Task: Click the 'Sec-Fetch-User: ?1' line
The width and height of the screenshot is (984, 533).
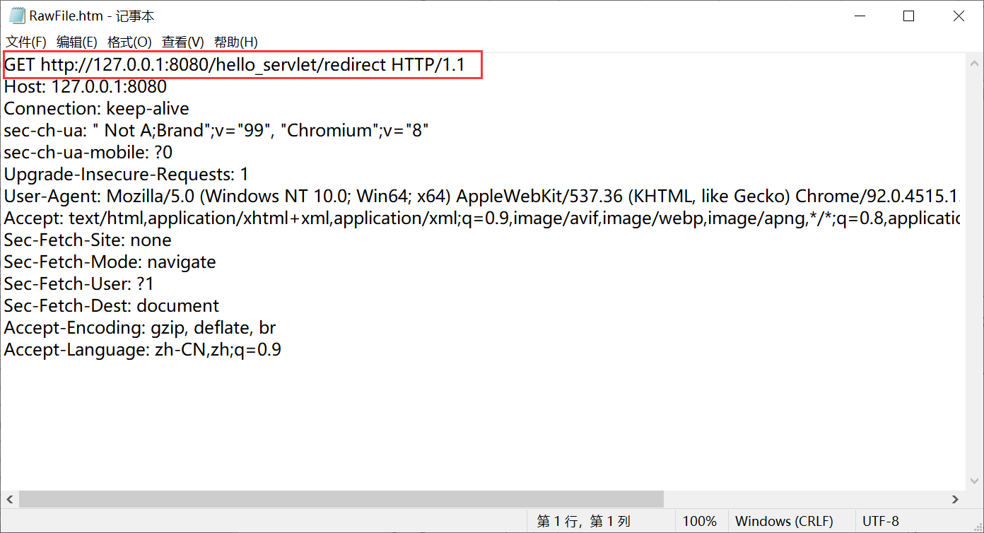Action: pyautogui.click(x=79, y=284)
